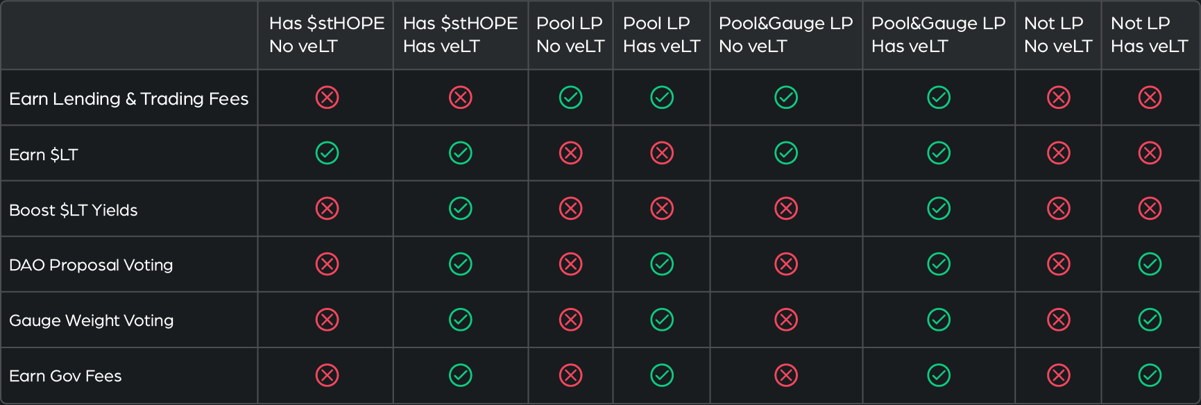Select the 'DAO Proposal Voting' row label
The width and height of the screenshot is (1201, 405).
(x=91, y=265)
